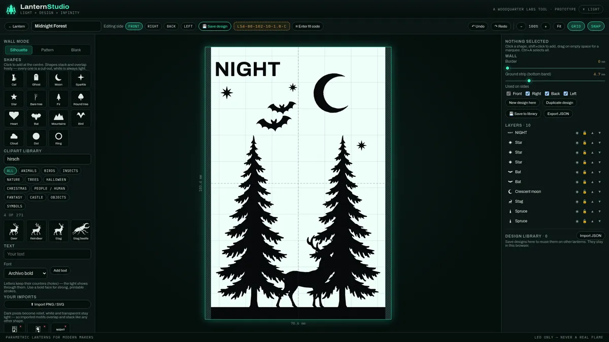Edit the LEFT side
Image resolution: width=609 pixels, height=342 pixels.
[x=188, y=26]
